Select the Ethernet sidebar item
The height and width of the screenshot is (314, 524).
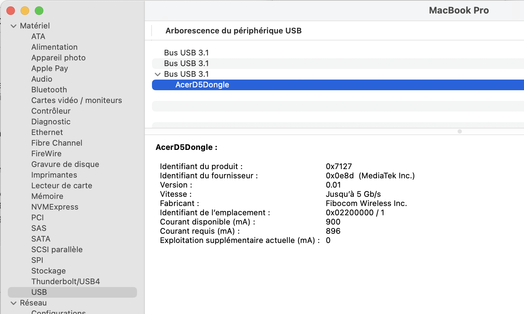tap(47, 132)
